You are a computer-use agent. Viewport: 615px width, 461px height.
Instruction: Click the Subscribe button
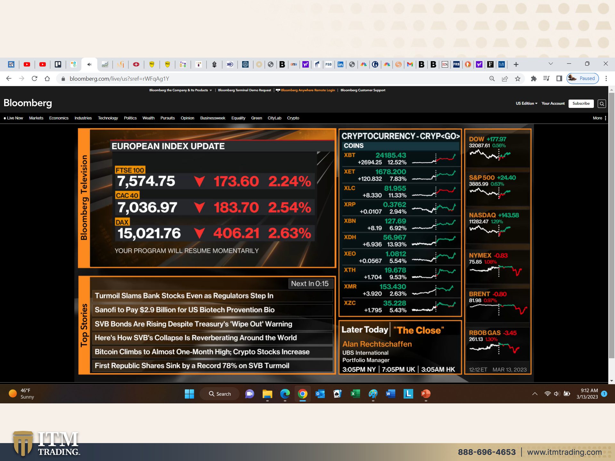pos(581,103)
